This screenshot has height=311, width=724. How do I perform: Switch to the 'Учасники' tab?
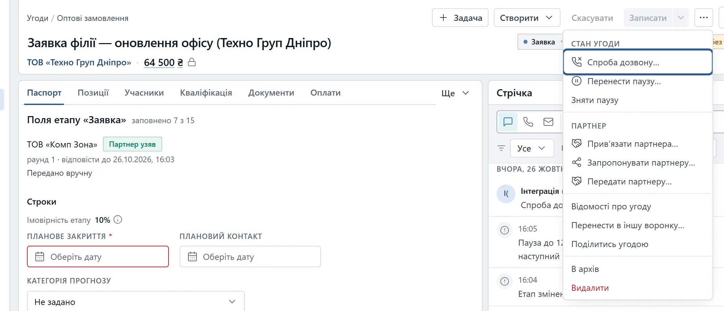[144, 93]
